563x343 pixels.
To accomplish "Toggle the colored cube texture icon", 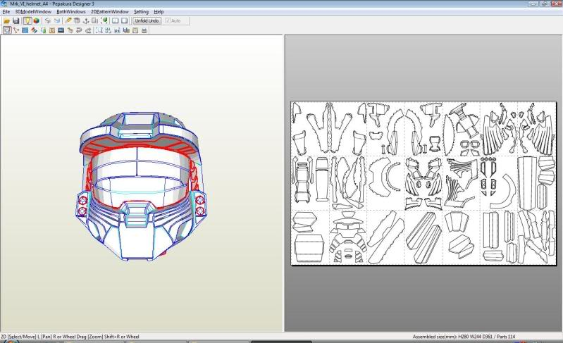I will coord(36,21).
